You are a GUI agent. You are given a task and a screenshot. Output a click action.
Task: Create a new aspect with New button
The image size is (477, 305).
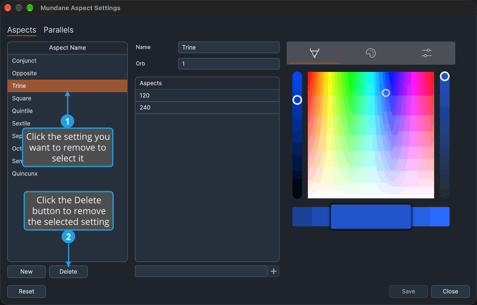pos(26,272)
